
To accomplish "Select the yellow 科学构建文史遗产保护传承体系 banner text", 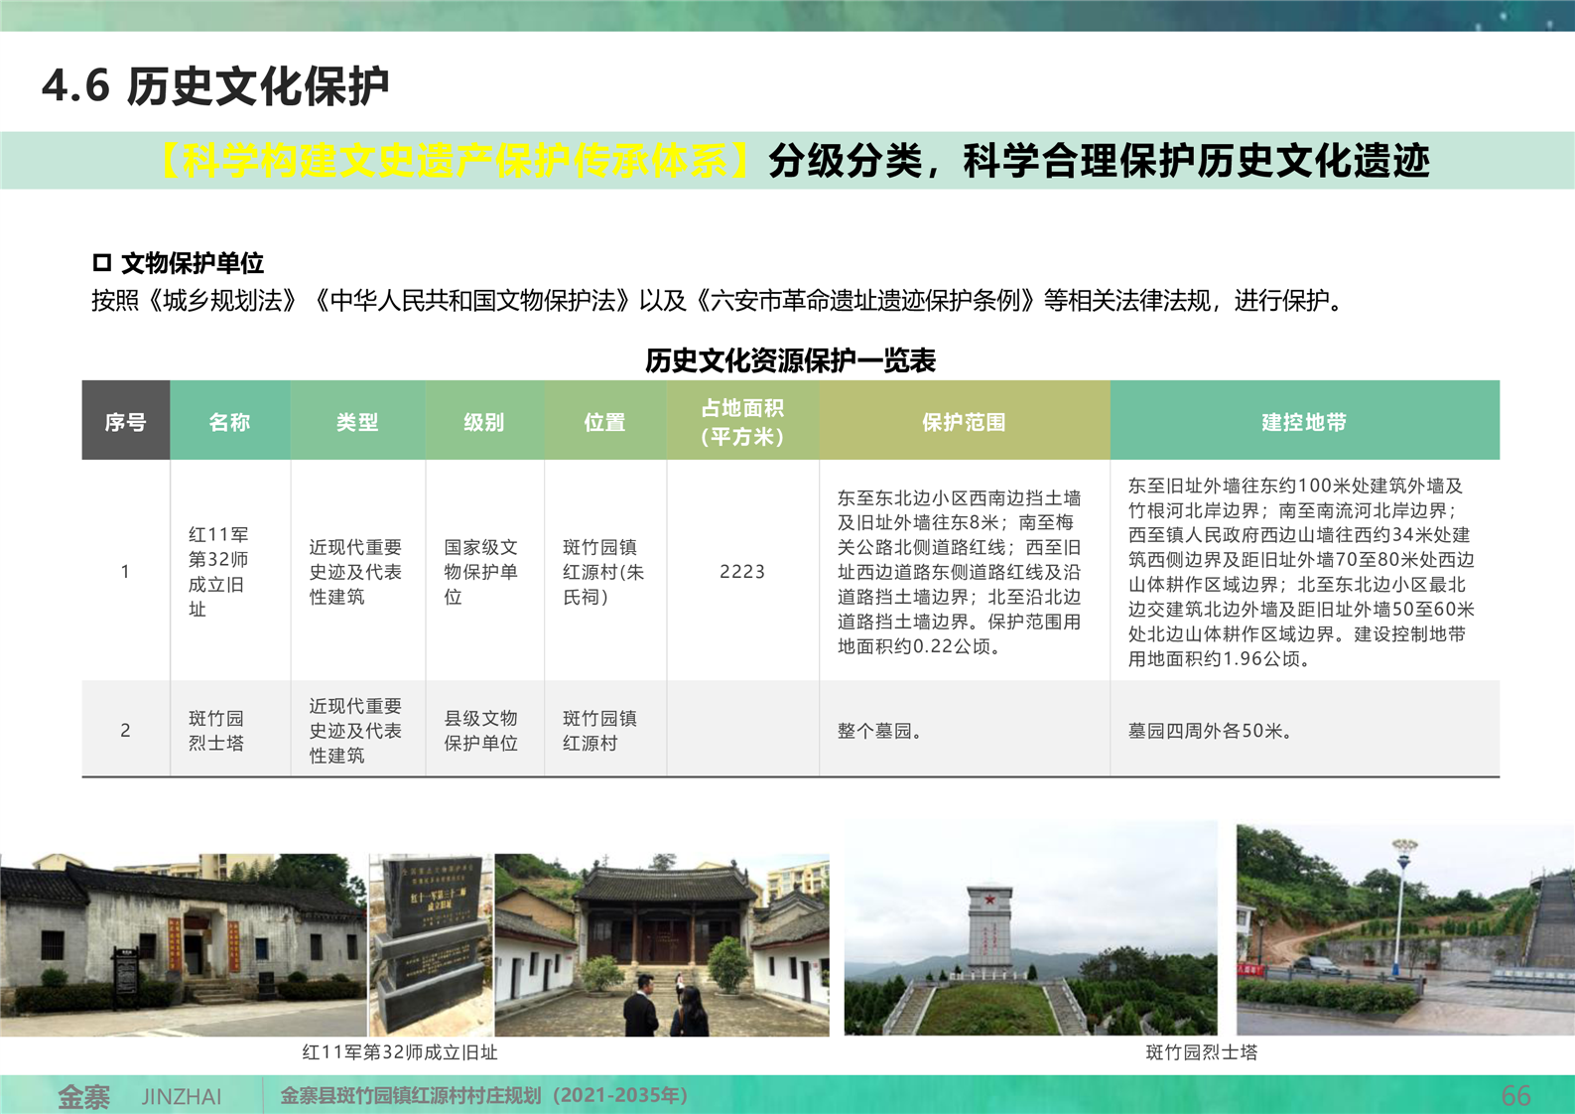I will (x=456, y=161).
